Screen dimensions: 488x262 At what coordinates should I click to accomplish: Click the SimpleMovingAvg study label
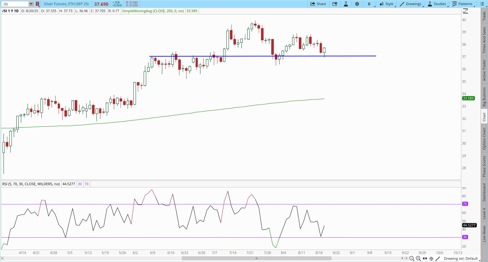click(x=153, y=11)
